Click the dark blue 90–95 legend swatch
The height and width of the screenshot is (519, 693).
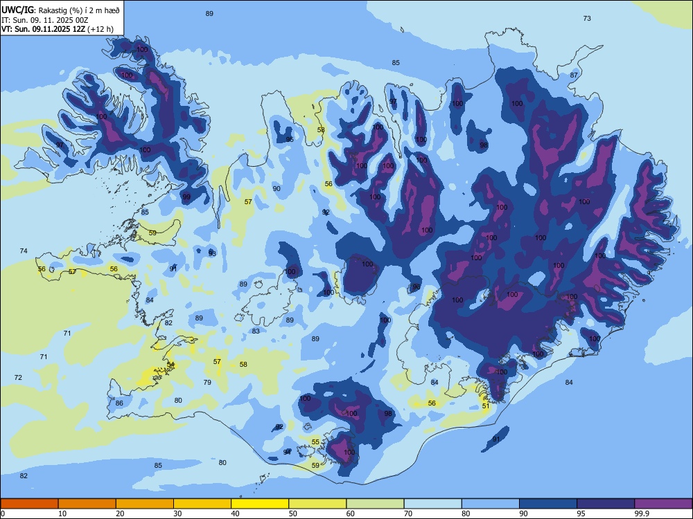[548, 504]
